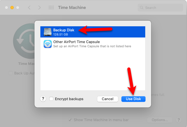
Task: Toggle Back Up Automatically checkbox
Action: click(11, 73)
